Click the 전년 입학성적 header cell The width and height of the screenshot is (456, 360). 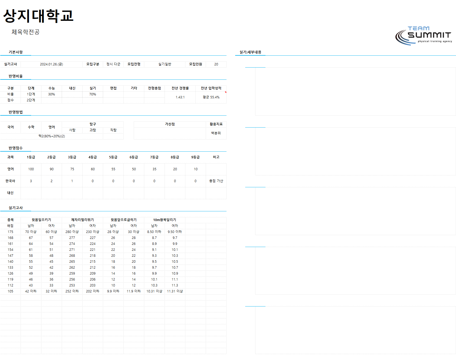[211, 88]
